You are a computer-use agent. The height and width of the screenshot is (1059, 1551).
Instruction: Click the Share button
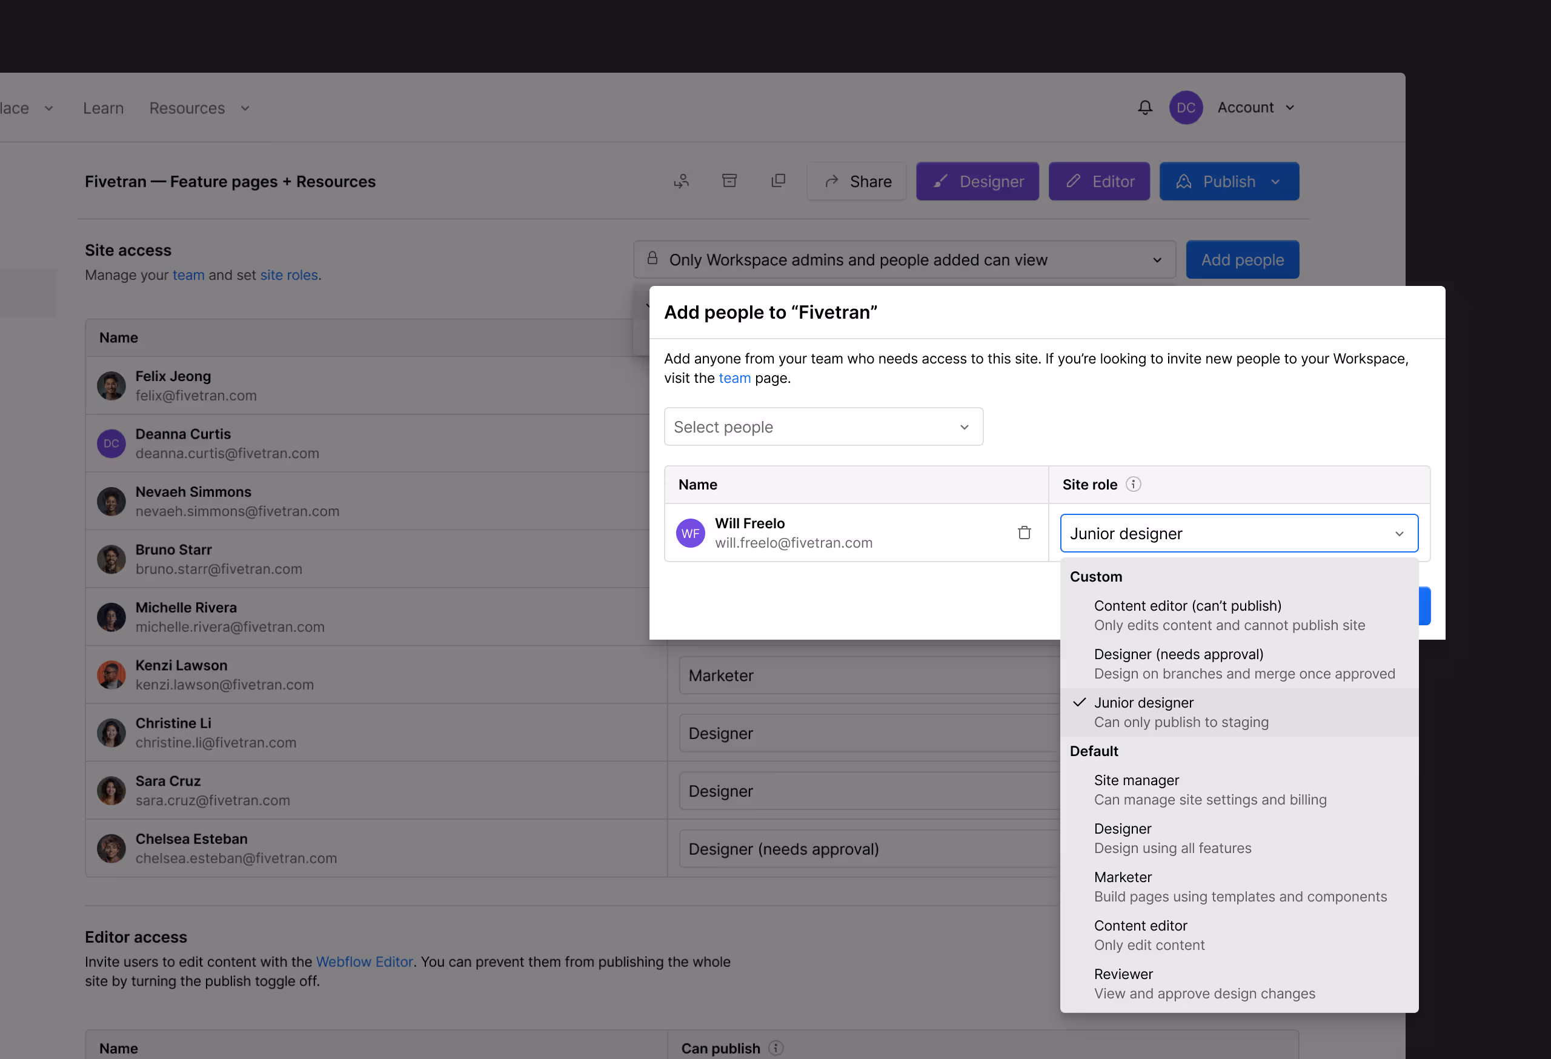pyautogui.click(x=857, y=182)
